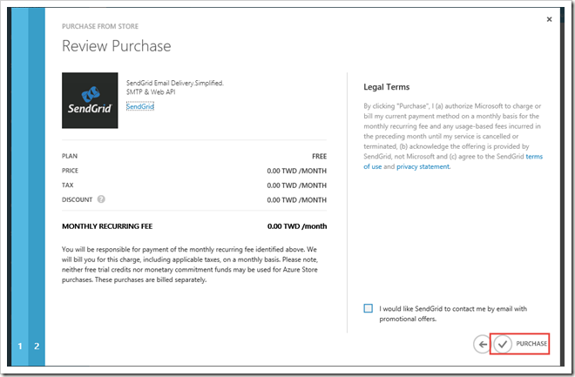Close the Review Purchase dialog
This screenshot has width=575, height=377.
click(549, 18)
